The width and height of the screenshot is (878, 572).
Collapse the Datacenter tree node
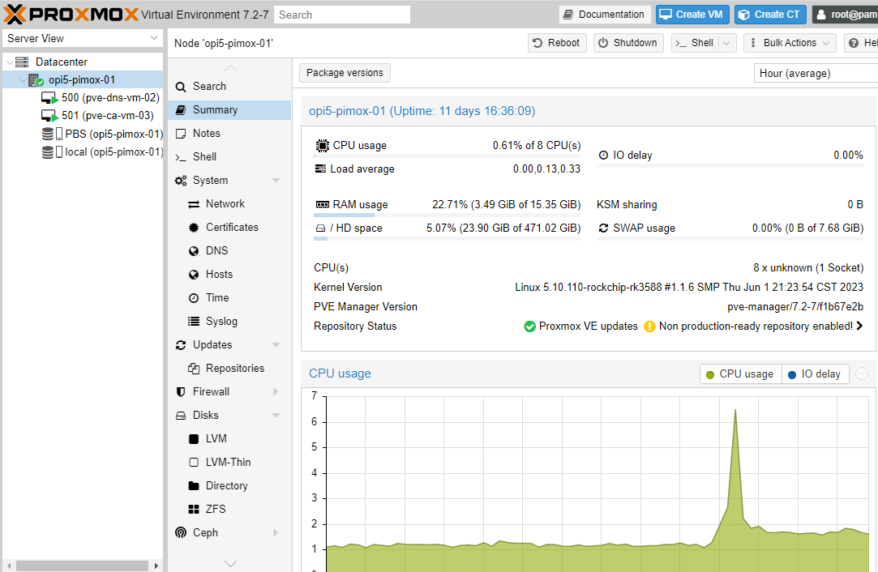tap(10, 62)
